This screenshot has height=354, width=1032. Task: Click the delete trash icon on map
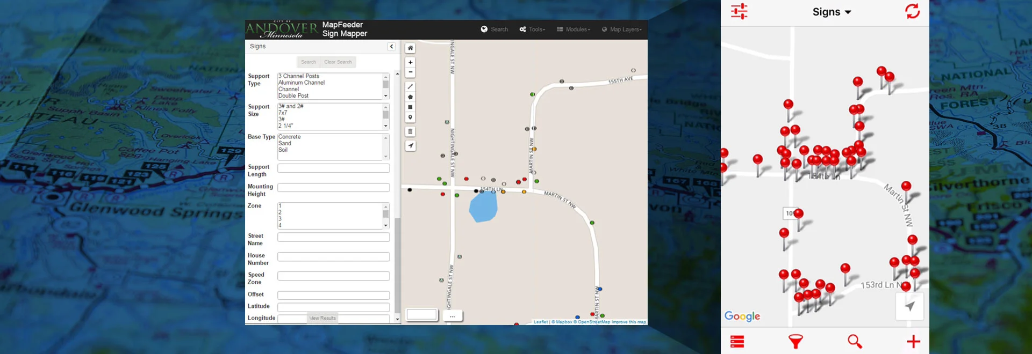tap(410, 131)
